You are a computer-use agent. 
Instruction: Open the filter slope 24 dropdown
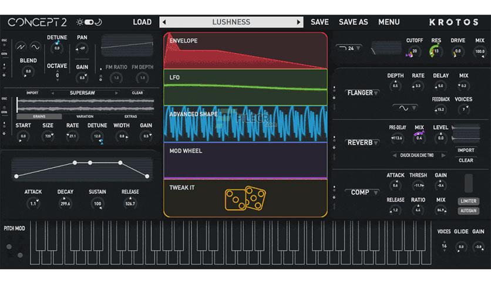pos(350,49)
